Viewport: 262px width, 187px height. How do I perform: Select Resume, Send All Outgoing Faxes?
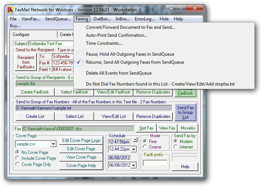(164, 62)
